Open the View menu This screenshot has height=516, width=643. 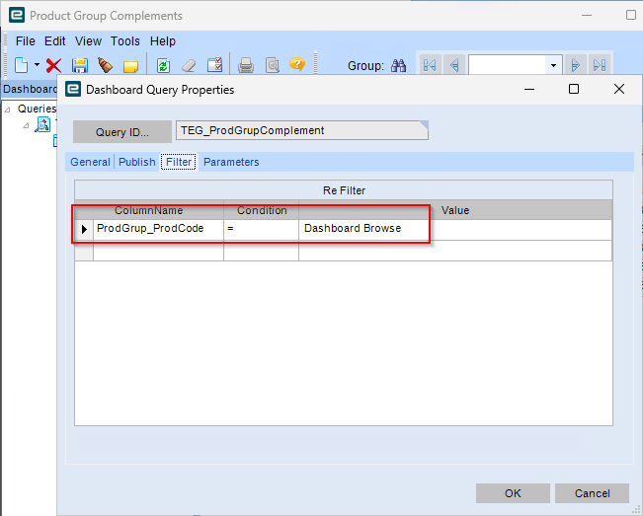(88, 41)
